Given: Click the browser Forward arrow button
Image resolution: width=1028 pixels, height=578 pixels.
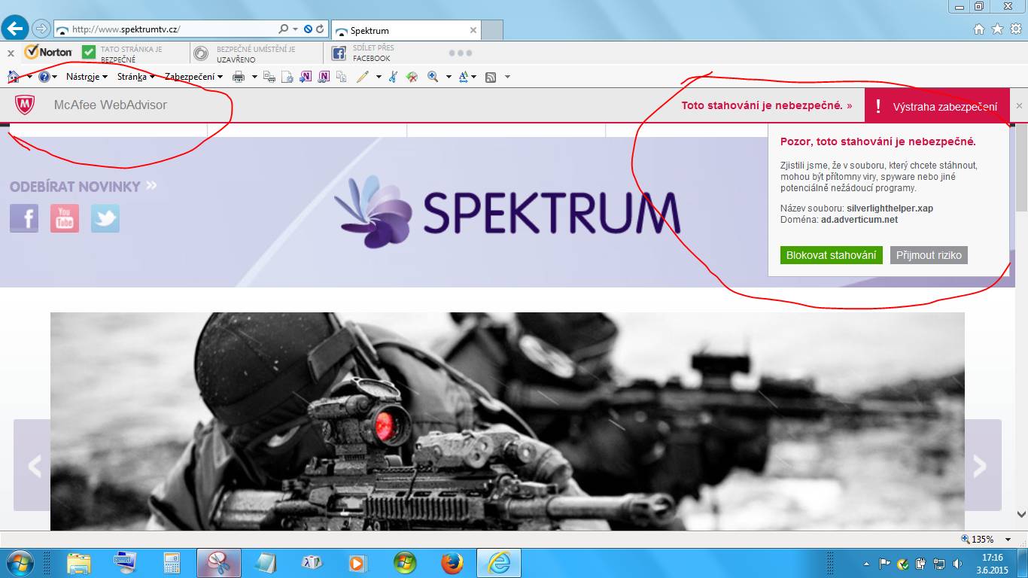Looking at the screenshot, I should [x=41, y=29].
